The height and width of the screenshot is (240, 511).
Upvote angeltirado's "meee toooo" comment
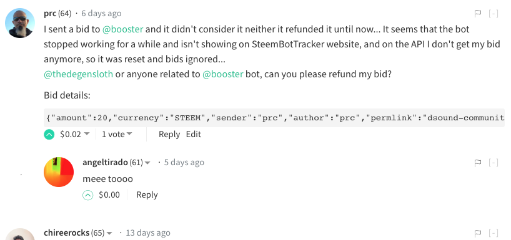pyautogui.click(x=87, y=194)
